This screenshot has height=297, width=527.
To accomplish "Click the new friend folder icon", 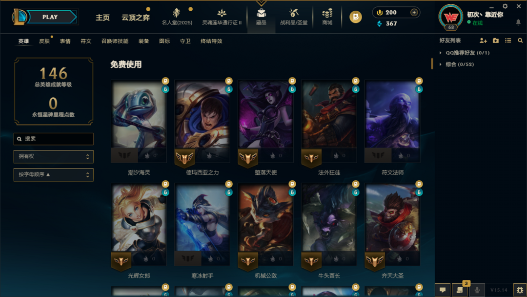I will pos(496,41).
